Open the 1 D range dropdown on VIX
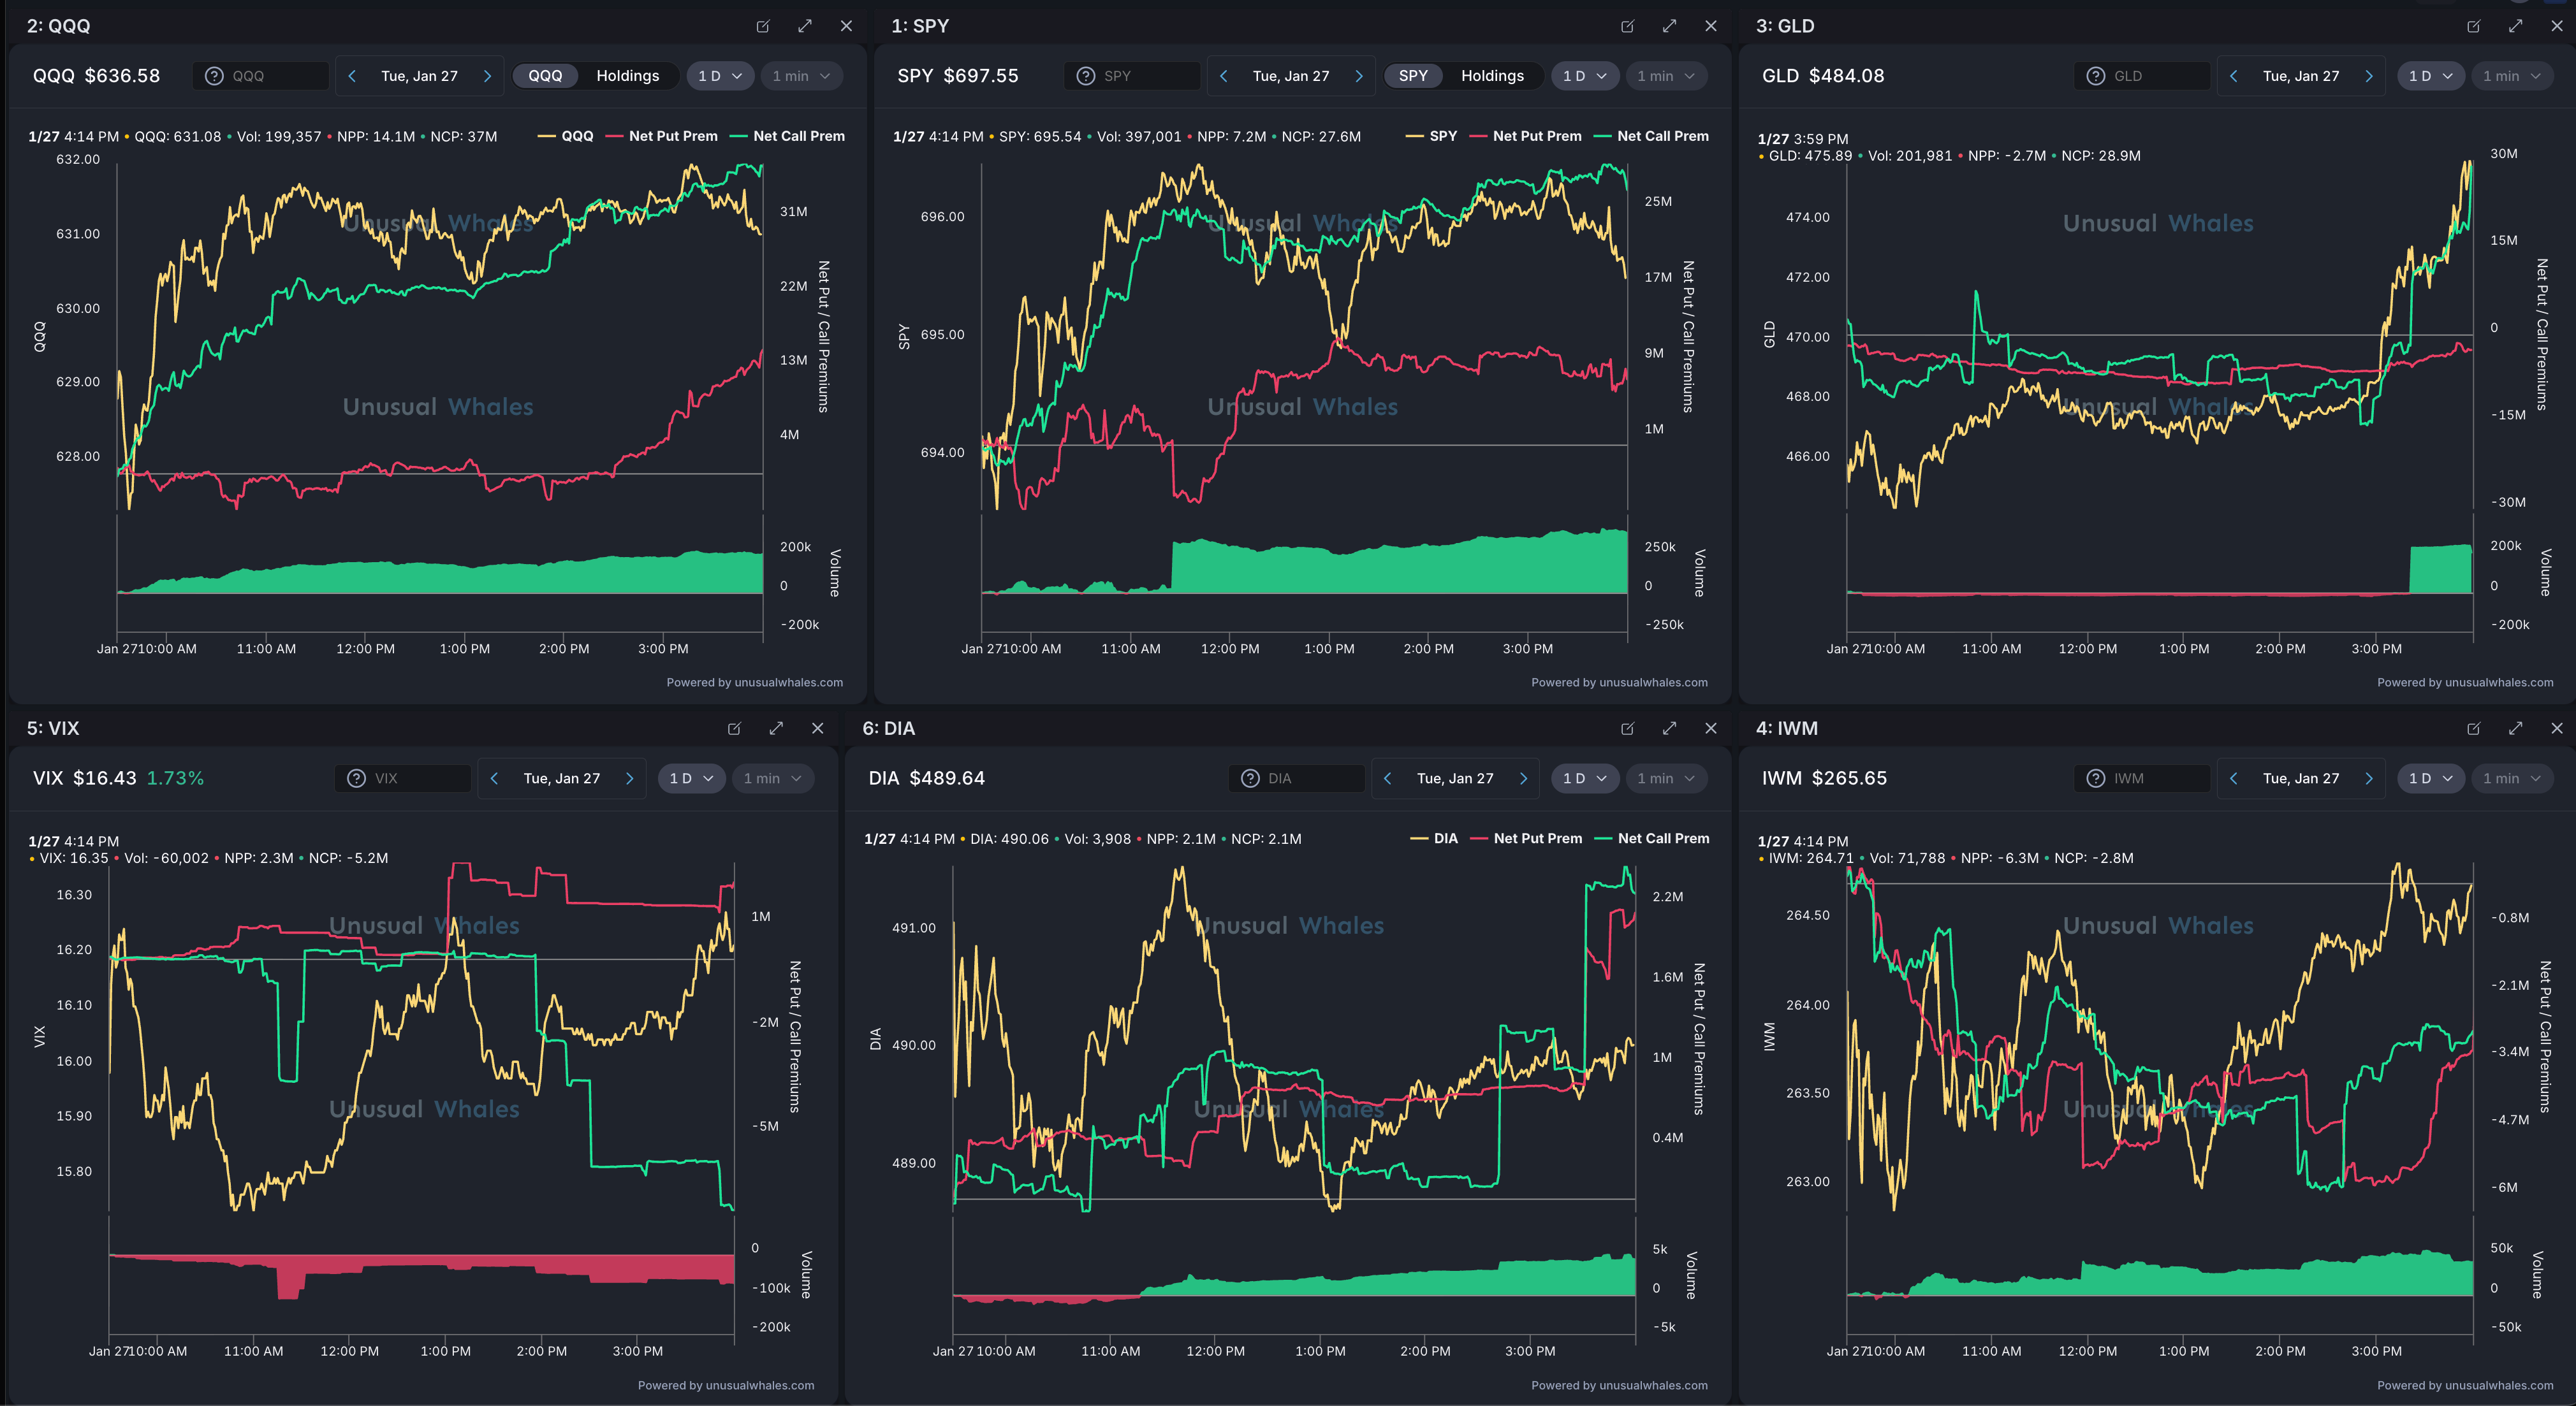The image size is (2576, 1406). (691, 778)
